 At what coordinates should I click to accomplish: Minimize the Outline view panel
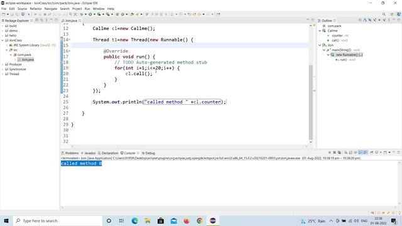394,19
